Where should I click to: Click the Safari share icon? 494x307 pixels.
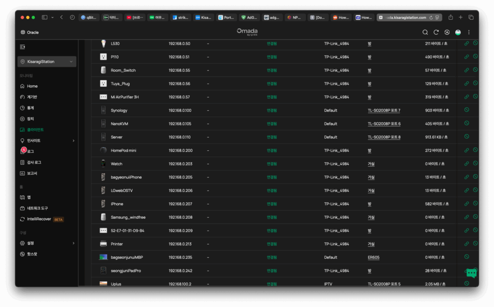click(x=451, y=17)
